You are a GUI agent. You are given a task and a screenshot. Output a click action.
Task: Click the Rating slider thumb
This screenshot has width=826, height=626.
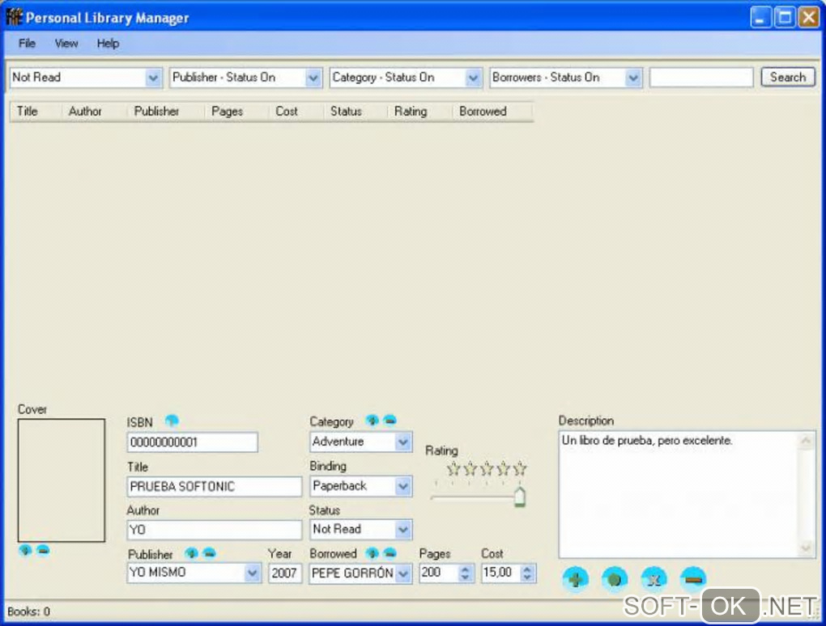click(x=519, y=497)
